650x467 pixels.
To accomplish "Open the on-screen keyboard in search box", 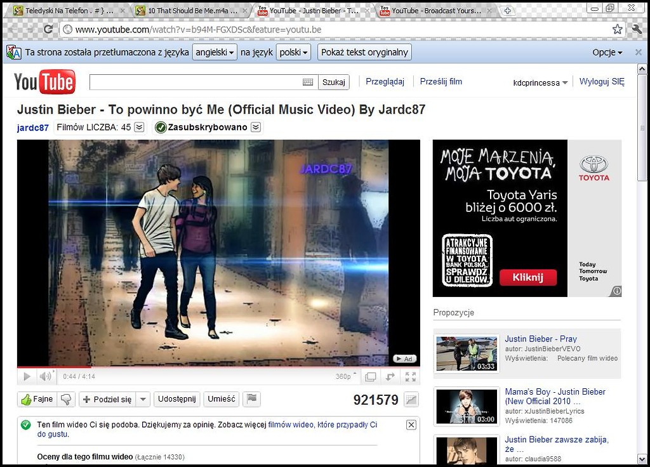I will point(308,82).
